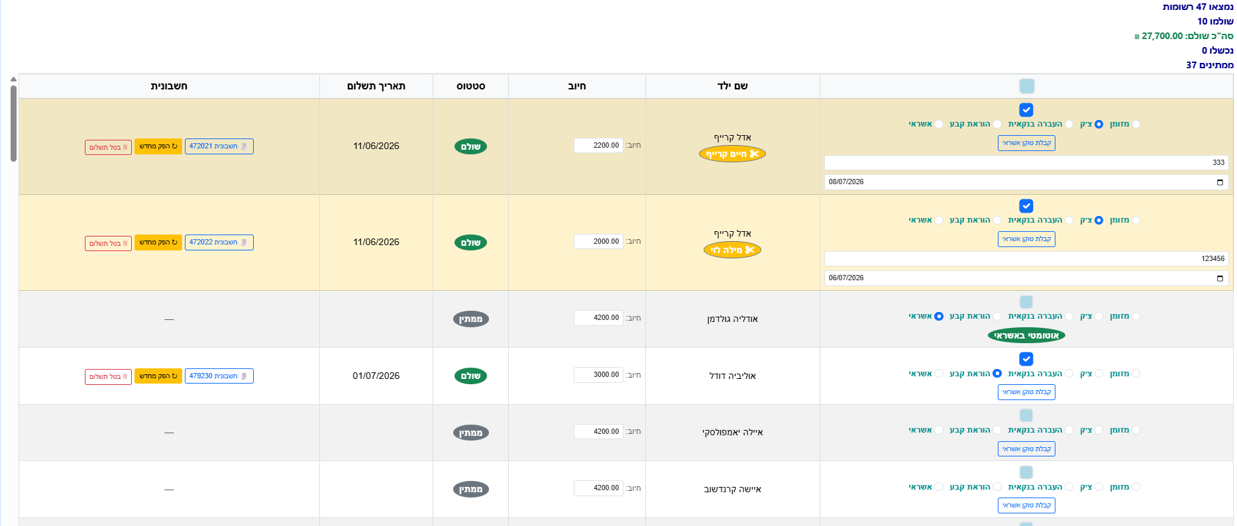Select מזומן radio for אודליה גולדמן

click(x=1136, y=317)
